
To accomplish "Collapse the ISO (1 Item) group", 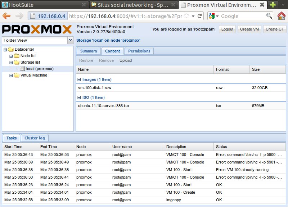I will 80,97.
